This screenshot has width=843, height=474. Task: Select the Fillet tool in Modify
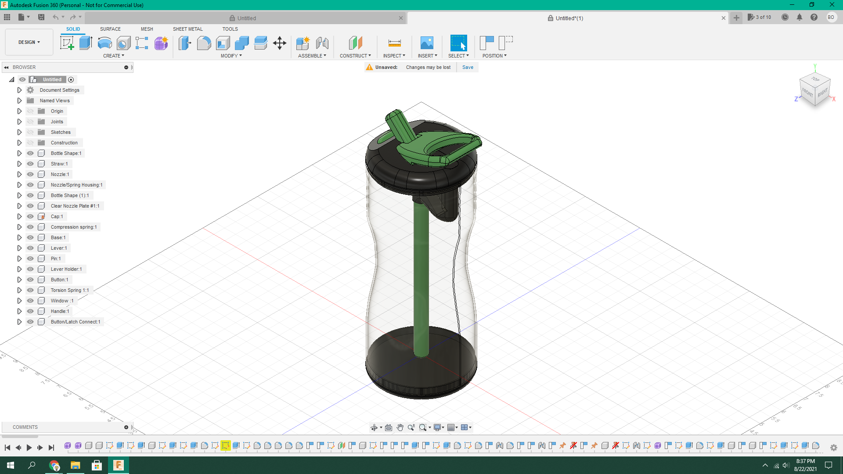pos(204,43)
